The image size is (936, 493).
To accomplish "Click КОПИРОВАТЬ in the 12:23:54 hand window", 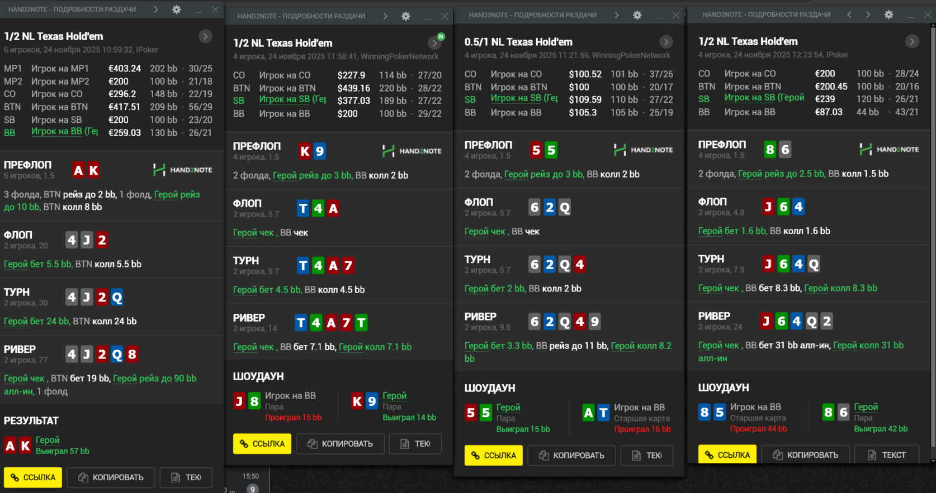I will click(805, 454).
